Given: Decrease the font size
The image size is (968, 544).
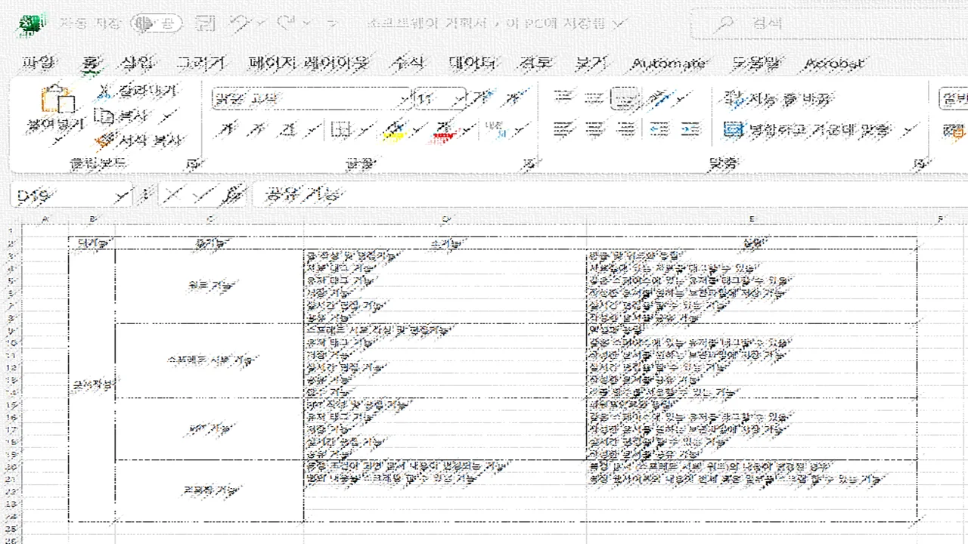Looking at the screenshot, I should (x=515, y=98).
